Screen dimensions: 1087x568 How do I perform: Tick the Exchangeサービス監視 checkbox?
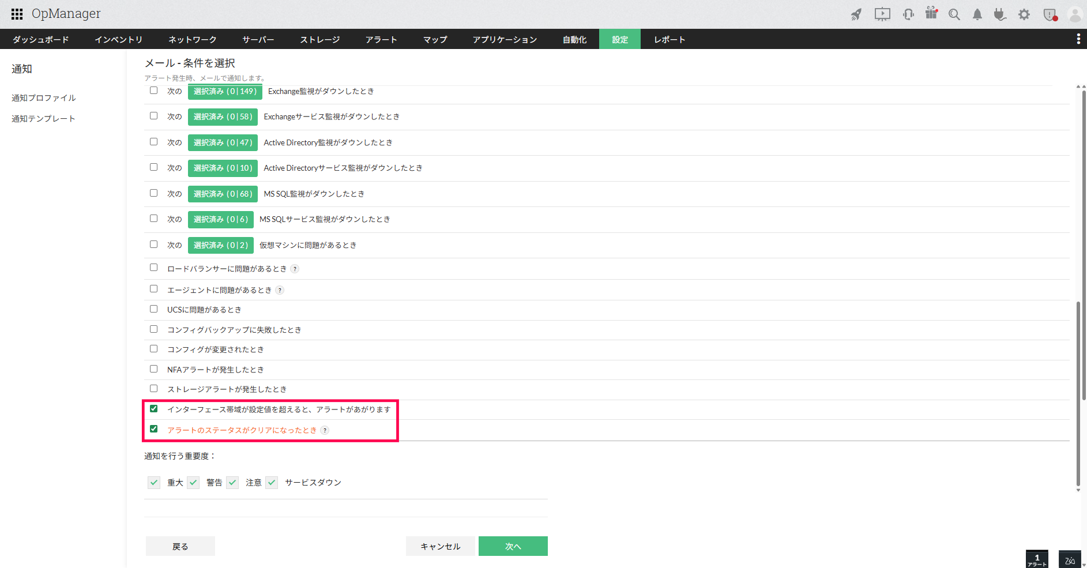pos(153,116)
